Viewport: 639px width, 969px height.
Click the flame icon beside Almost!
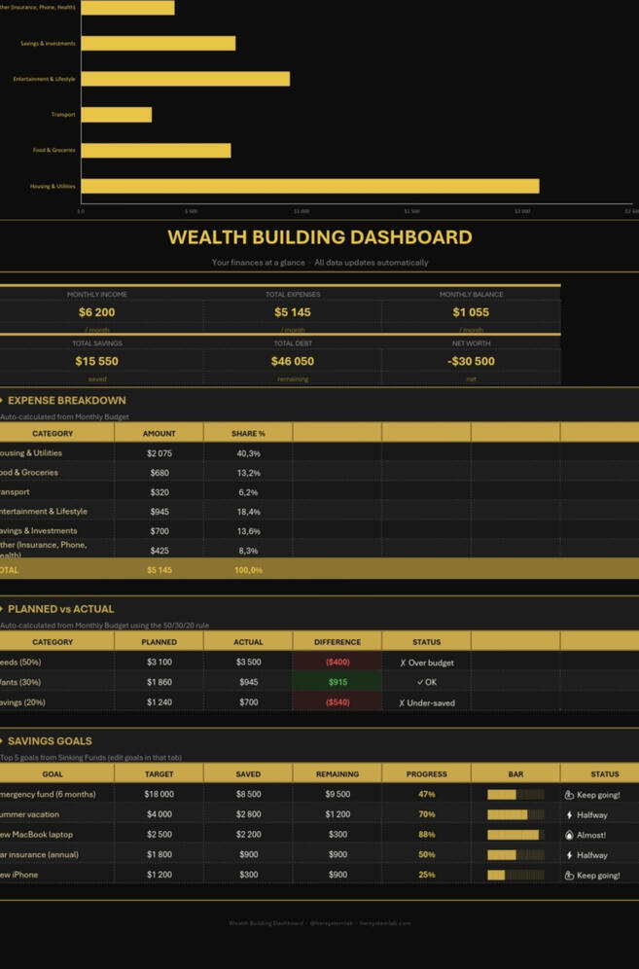pos(569,835)
